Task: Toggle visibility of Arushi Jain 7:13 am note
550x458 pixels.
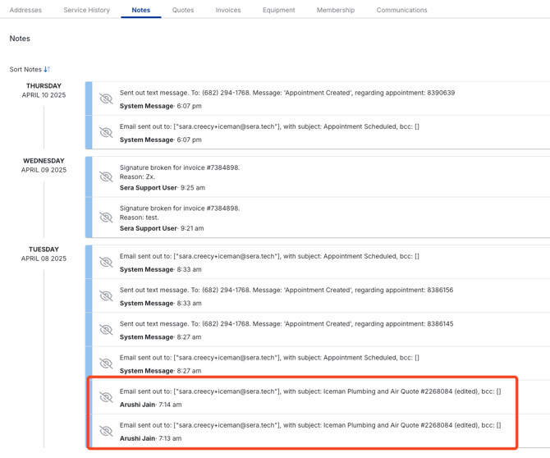Action: (106, 431)
